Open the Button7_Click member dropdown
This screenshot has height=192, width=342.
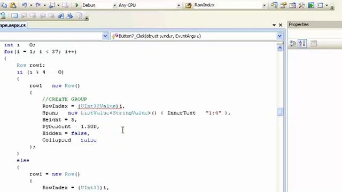tap(279, 36)
